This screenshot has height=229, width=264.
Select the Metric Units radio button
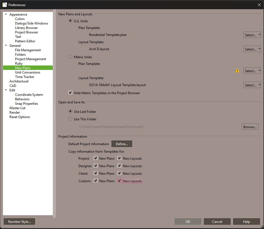(70, 57)
